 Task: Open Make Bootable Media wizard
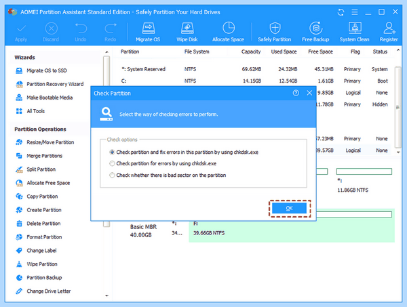pos(44,98)
